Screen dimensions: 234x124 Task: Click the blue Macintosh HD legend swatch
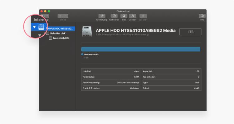[x=82, y=54]
